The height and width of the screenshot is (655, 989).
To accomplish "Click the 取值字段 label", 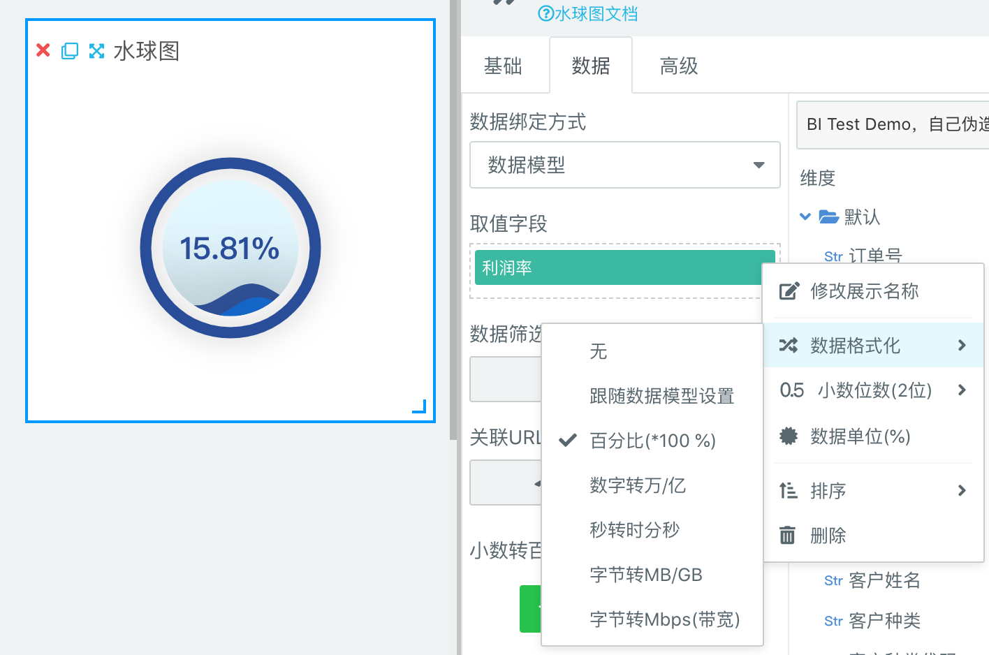I will point(508,223).
